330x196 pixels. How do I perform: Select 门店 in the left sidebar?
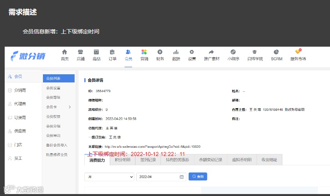point(18,145)
